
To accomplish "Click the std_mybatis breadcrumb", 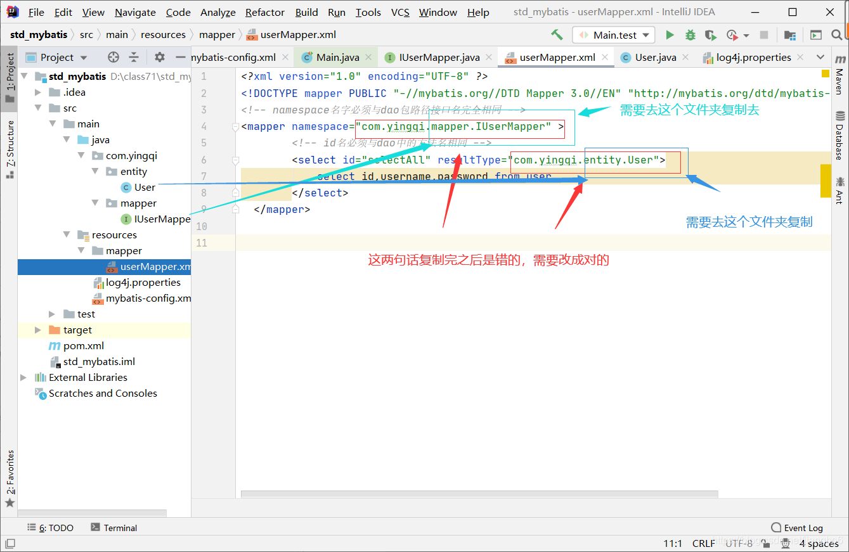I will click(39, 35).
